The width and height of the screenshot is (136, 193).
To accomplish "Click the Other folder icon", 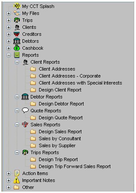I will coord(16,187).
